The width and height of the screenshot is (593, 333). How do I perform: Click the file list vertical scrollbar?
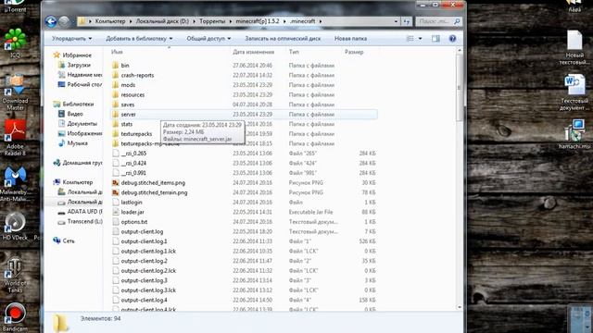coord(460,88)
